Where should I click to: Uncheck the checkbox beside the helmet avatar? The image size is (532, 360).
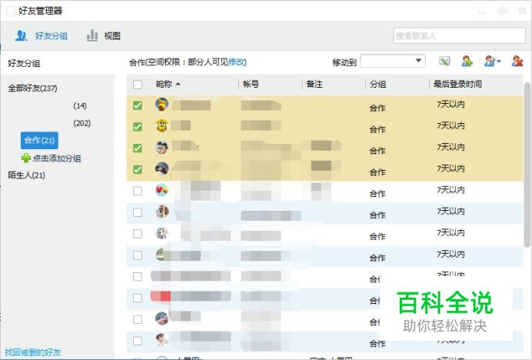click(138, 169)
